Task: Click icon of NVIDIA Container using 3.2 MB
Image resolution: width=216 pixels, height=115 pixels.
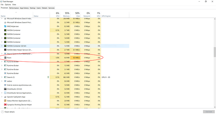Action: pyautogui.click(x=5, y=34)
